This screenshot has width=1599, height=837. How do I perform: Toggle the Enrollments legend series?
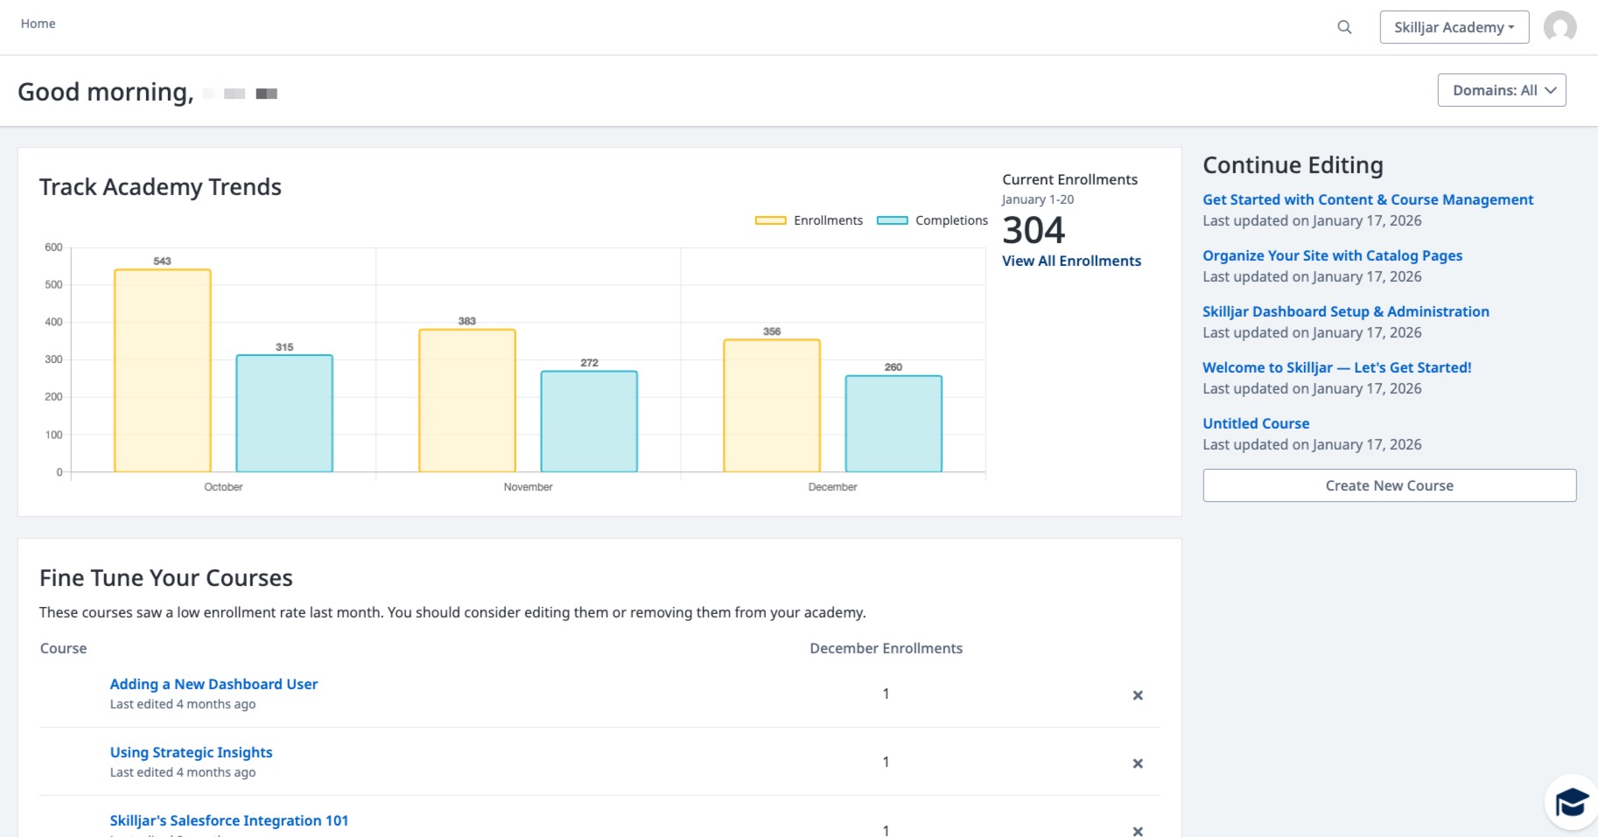809,220
